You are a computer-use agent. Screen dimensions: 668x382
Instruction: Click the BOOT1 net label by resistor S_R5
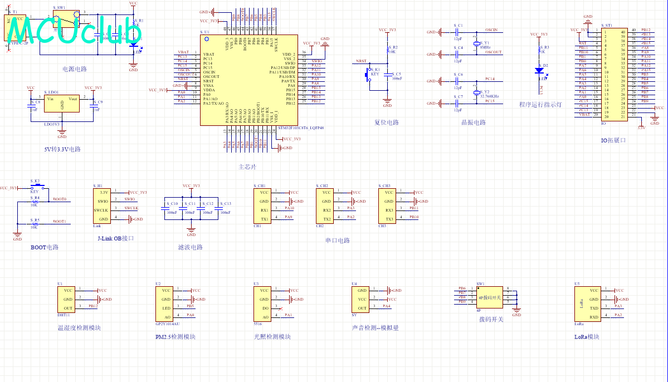[60, 221]
